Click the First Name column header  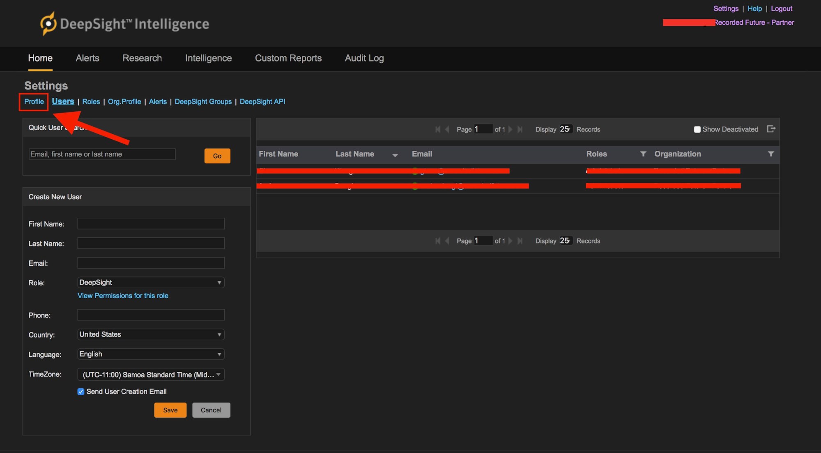pyautogui.click(x=278, y=154)
